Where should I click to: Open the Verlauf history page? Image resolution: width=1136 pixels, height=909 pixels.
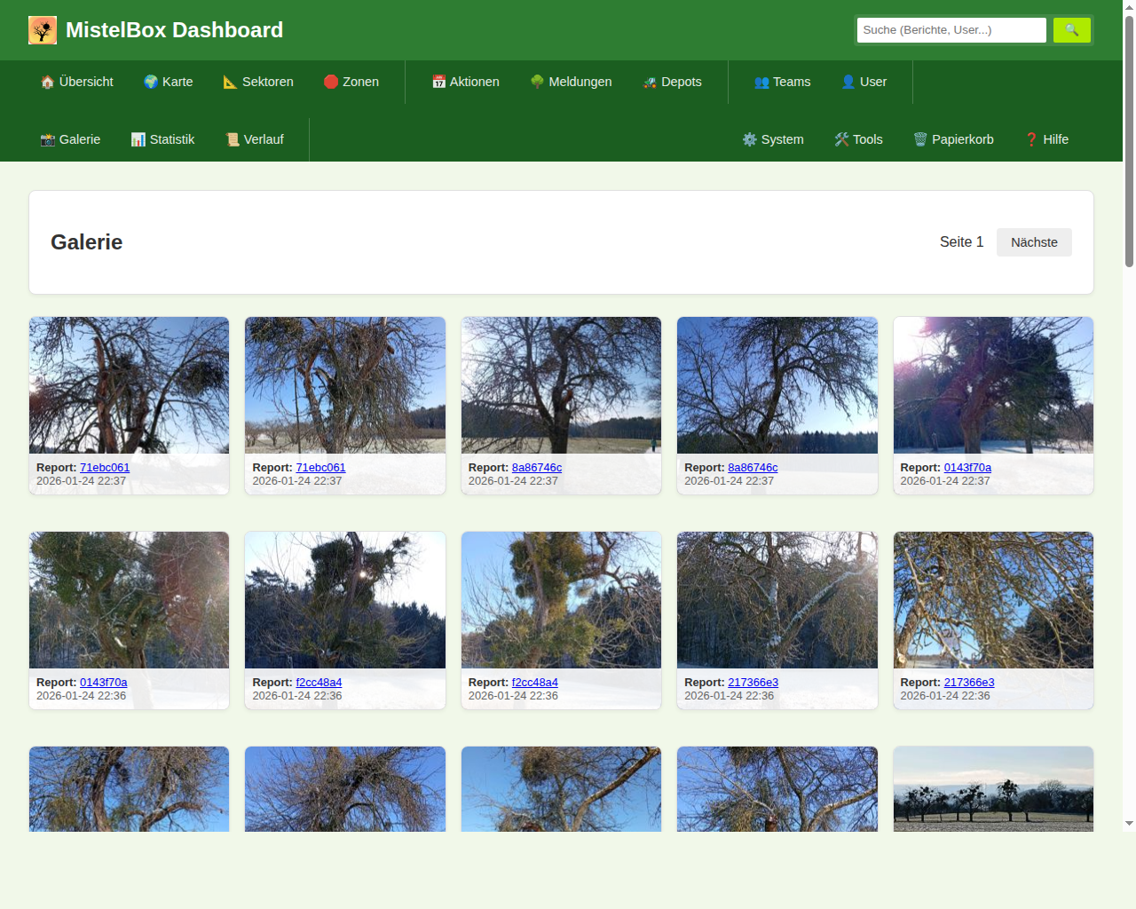click(x=255, y=139)
